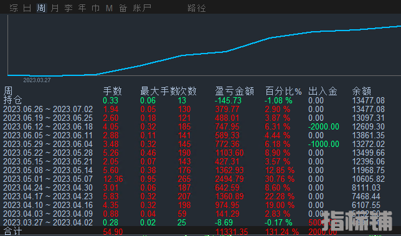This screenshot has height=236, width=401.
Task: Click the 合计 total row label
Action: pyautogui.click(x=13, y=232)
